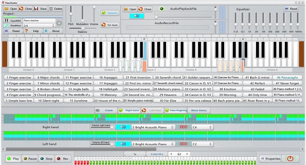Toggle View fingering
Screen dimensions: 306x165
[176, 111]
